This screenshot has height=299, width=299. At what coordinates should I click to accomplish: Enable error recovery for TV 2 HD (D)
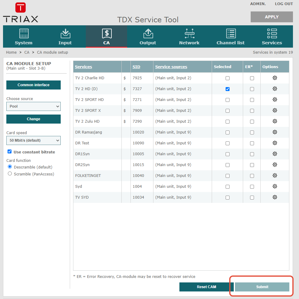pyautogui.click(x=252, y=89)
